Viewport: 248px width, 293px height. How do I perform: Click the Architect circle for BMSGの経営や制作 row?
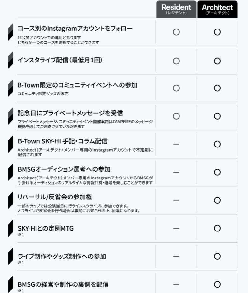(x=217, y=284)
